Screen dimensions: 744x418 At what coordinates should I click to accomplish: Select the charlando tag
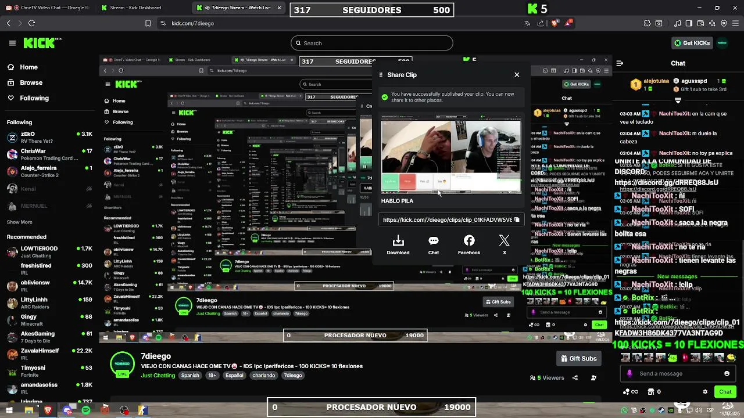pyautogui.click(x=263, y=376)
